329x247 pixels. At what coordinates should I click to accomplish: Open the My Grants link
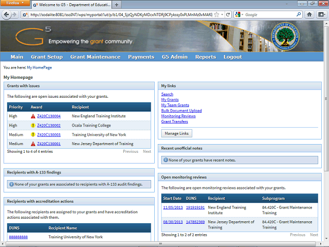[x=170, y=100]
